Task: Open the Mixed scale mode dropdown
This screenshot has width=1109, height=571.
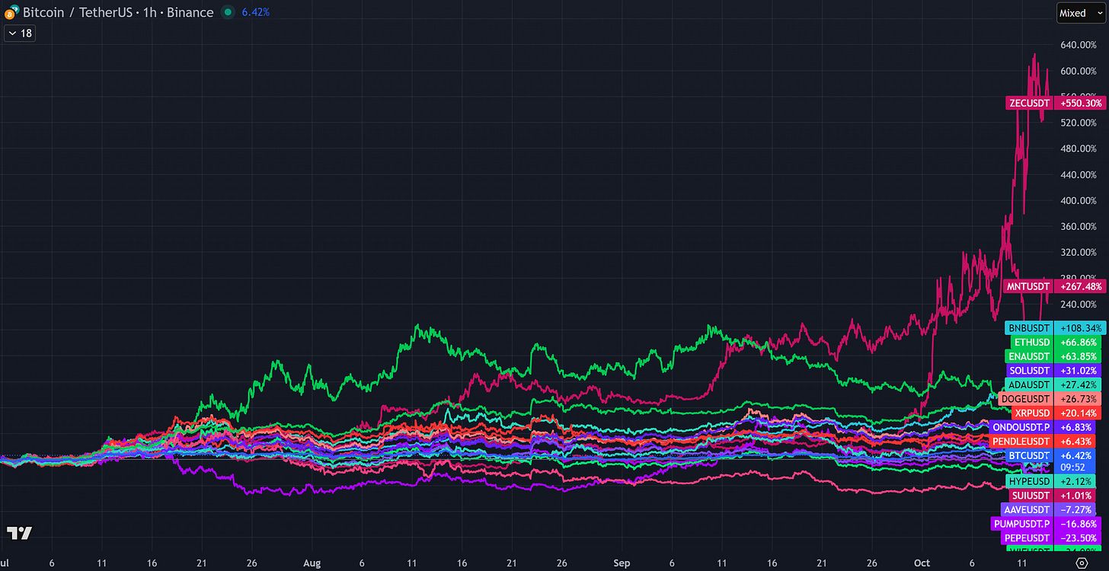Action: click(x=1081, y=13)
